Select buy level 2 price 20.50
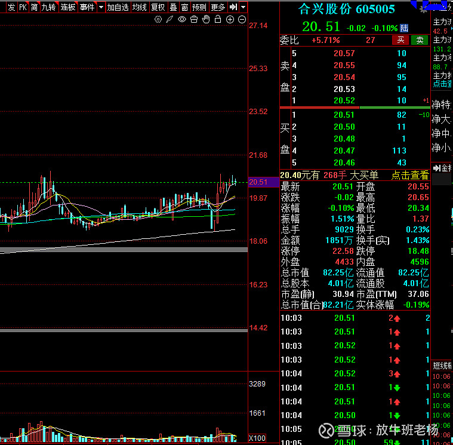 [x=344, y=127]
